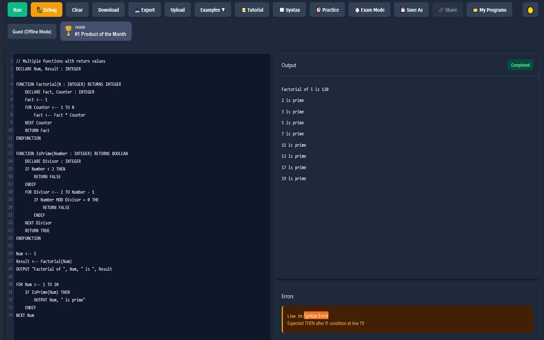This screenshot has width=544, height=340.
Task: Click code line "NEXT Num"
Action: [25, 315]
